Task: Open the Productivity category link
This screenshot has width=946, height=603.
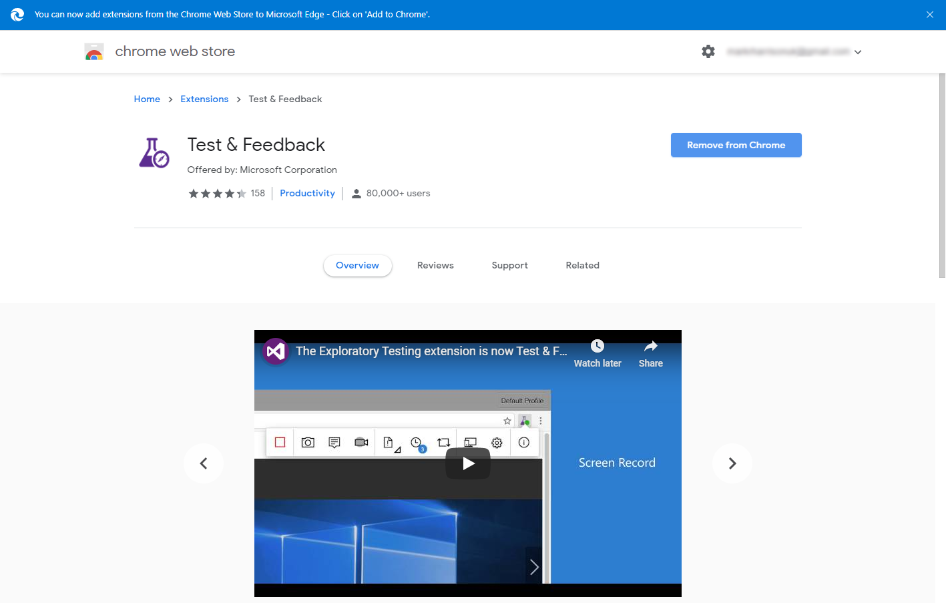Action: (x=307, y=194)
